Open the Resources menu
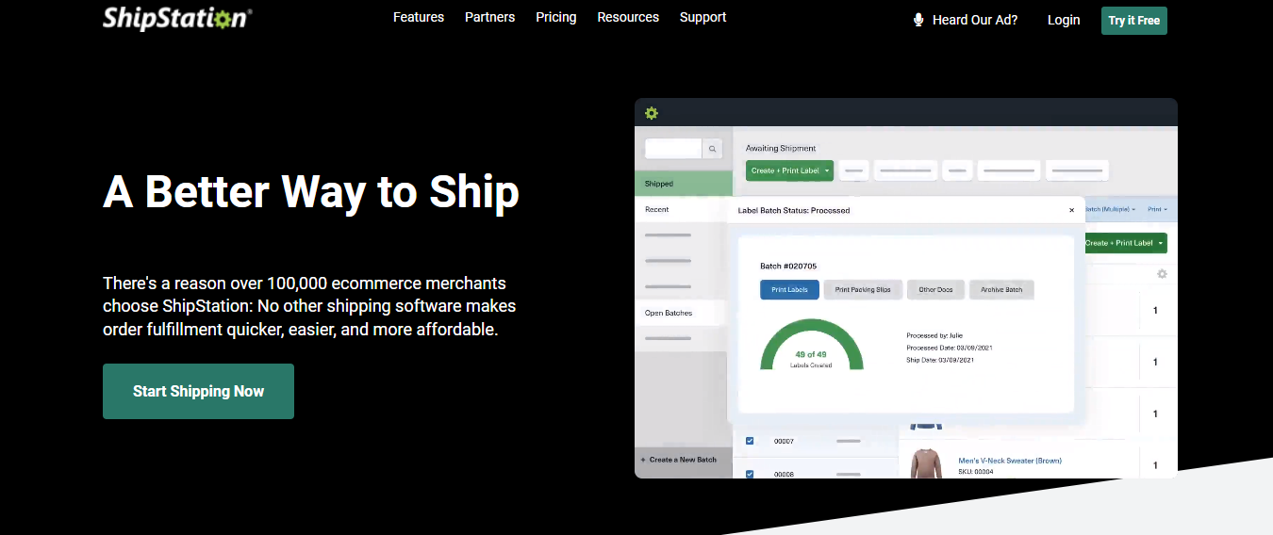Image resolution: width=1273 pixels, height=535 pixels. coord(628,17)
